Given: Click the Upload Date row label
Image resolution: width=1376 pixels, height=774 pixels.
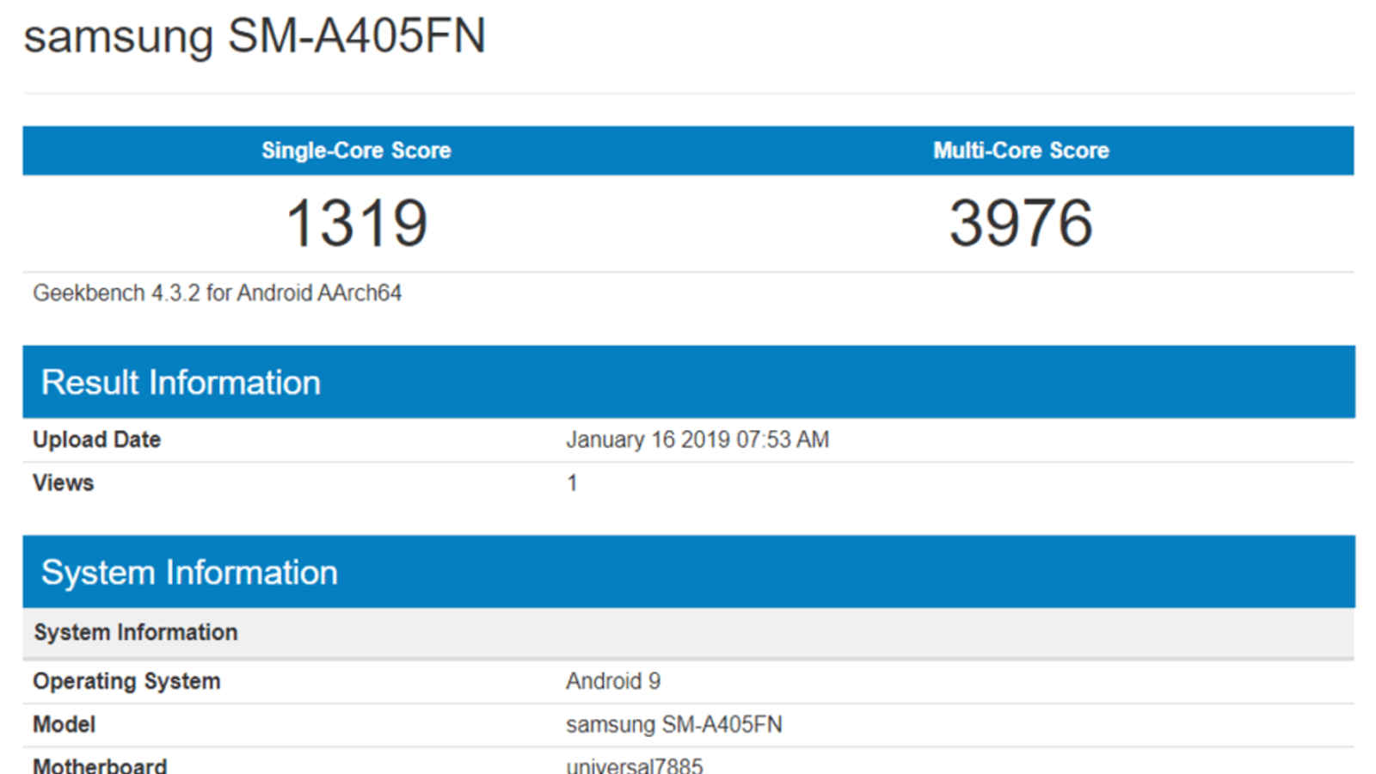Looking at the screenshot, I should click(x=96, y=439).
